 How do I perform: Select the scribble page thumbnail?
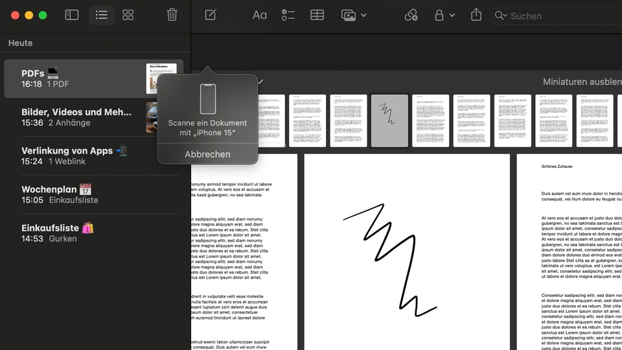click(389, 121)
